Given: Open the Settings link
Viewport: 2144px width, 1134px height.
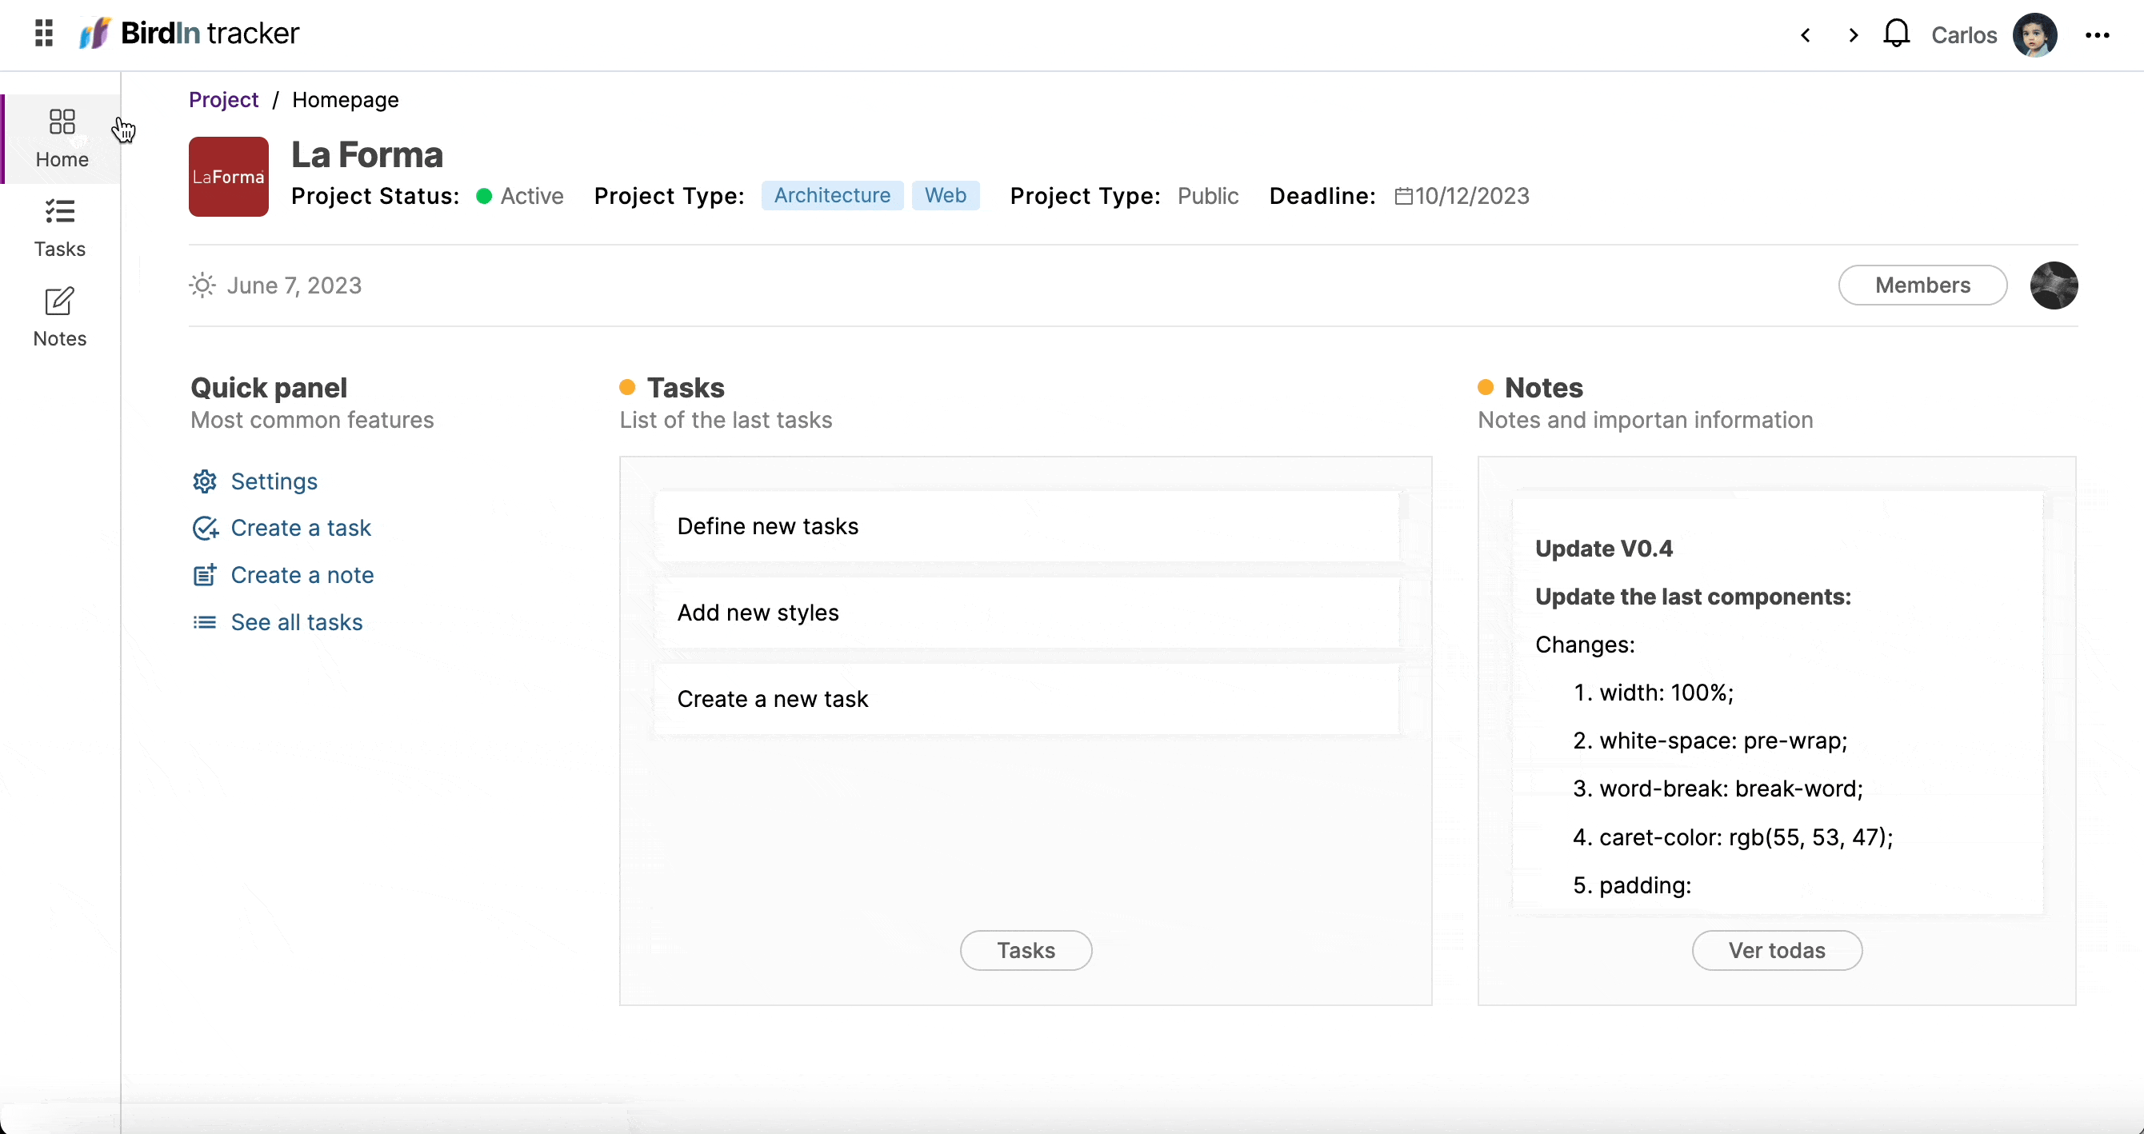Looking at the screenshot, I should point(274,481).
